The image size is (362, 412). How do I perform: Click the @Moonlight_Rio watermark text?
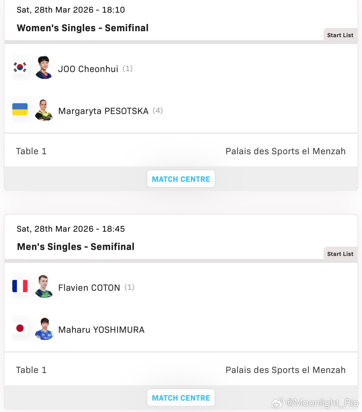pyautogui.click(x=322, y=402)
